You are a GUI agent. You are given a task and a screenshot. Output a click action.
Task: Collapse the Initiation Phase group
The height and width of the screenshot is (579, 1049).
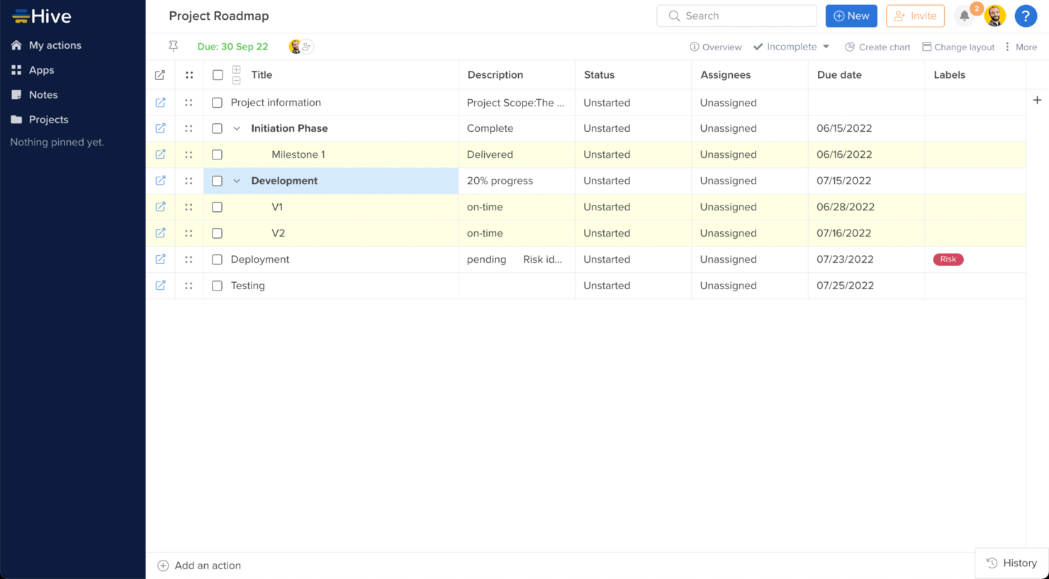tap(237, 128)
